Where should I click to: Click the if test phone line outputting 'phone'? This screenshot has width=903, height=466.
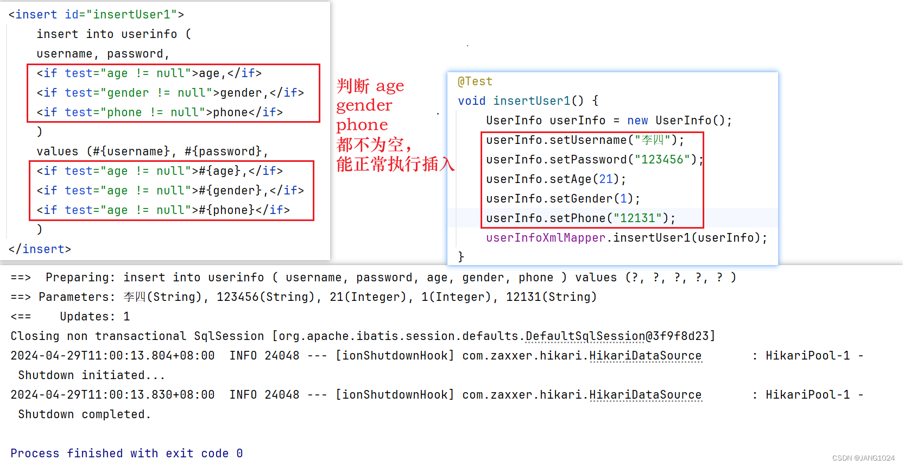(x=160, y=112)
